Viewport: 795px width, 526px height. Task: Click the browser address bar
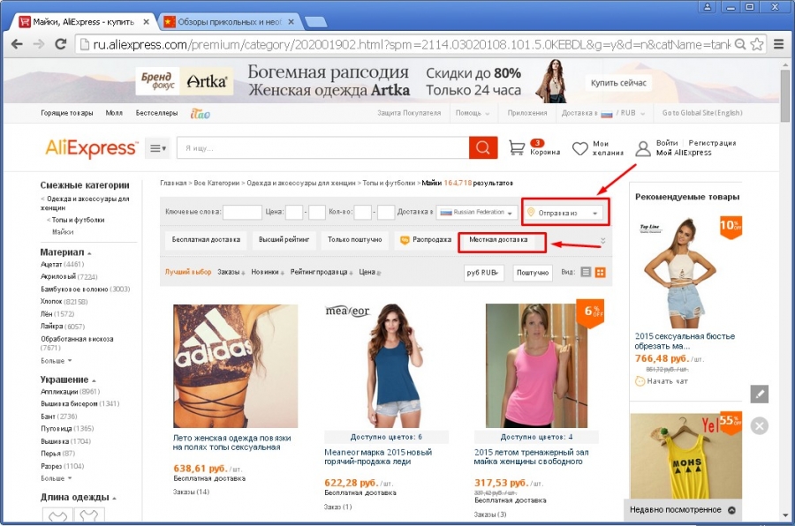[x=405, y=45]
